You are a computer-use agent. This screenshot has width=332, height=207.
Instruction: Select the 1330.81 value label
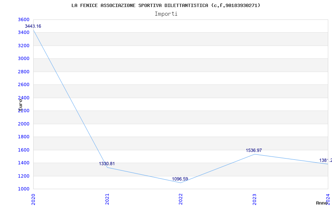107,164
